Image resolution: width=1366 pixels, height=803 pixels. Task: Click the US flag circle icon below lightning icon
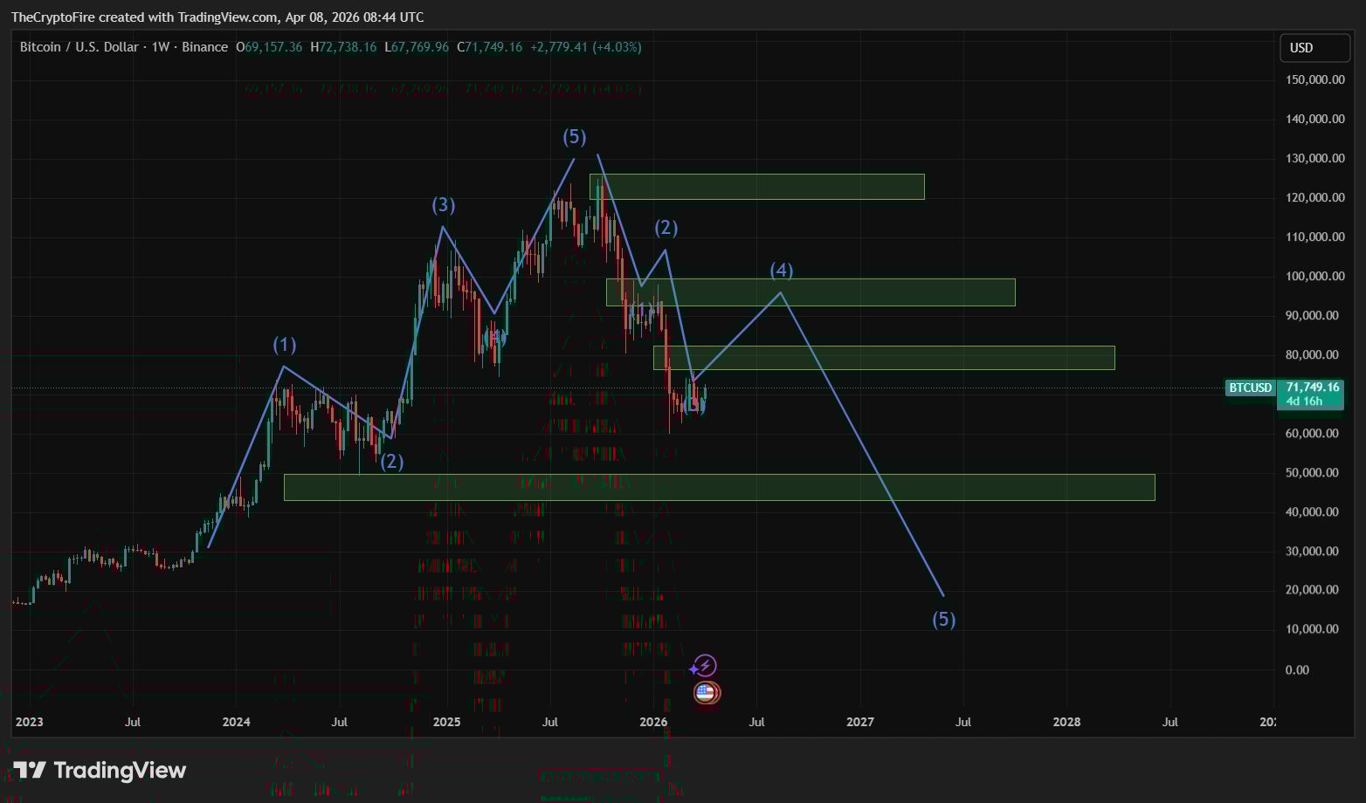click(707, 691)
